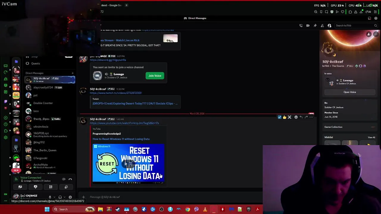Open Discord Help question mark icon
This screenshot has height=214, width=381.
coord(376,18)
